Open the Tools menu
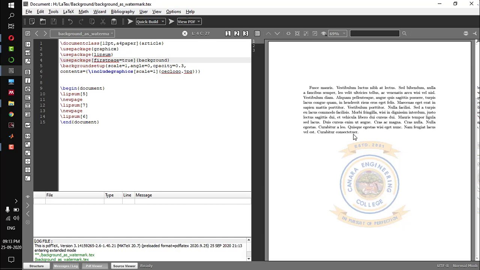480x270 pixels. coord(53,12)
